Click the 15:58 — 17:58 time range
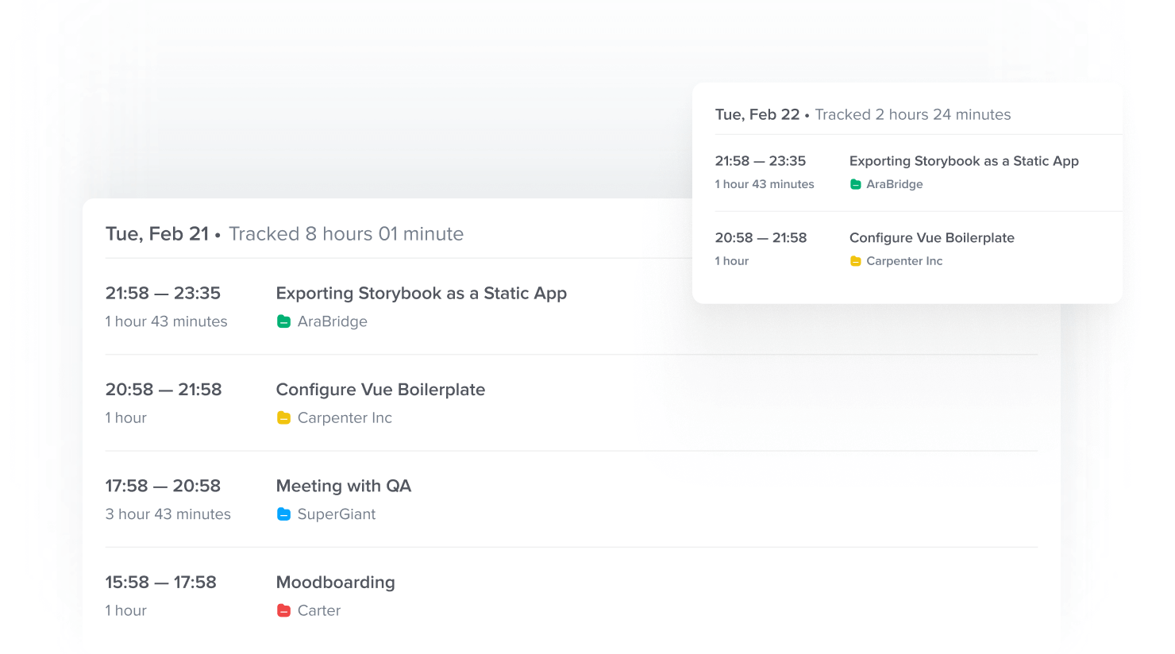Image resolution: width=1175 pixels, height=654 pixels. pos(161,583)
